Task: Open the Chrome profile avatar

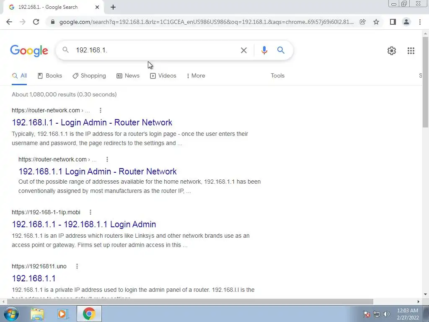Action: (x=406, y=22)
